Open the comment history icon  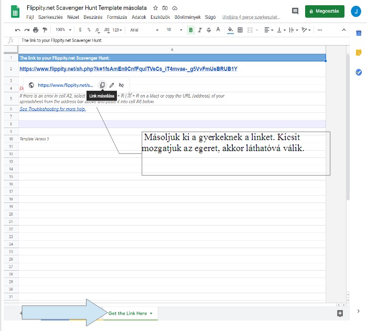(x=295, y=11)
